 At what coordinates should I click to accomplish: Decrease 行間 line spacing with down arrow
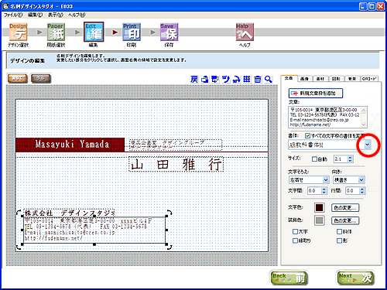coord(362,193)
